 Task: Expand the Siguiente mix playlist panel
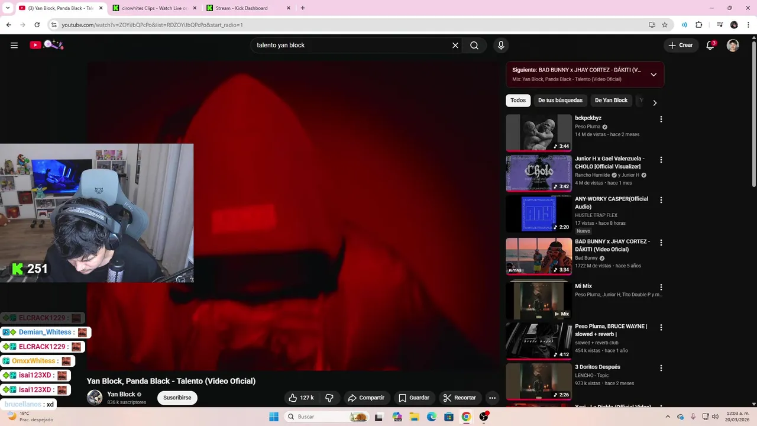point(654,75)
